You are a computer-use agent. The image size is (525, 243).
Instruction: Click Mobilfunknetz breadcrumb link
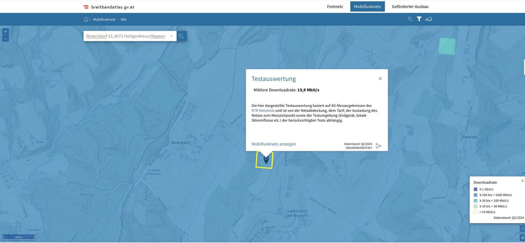coord(104,19)
